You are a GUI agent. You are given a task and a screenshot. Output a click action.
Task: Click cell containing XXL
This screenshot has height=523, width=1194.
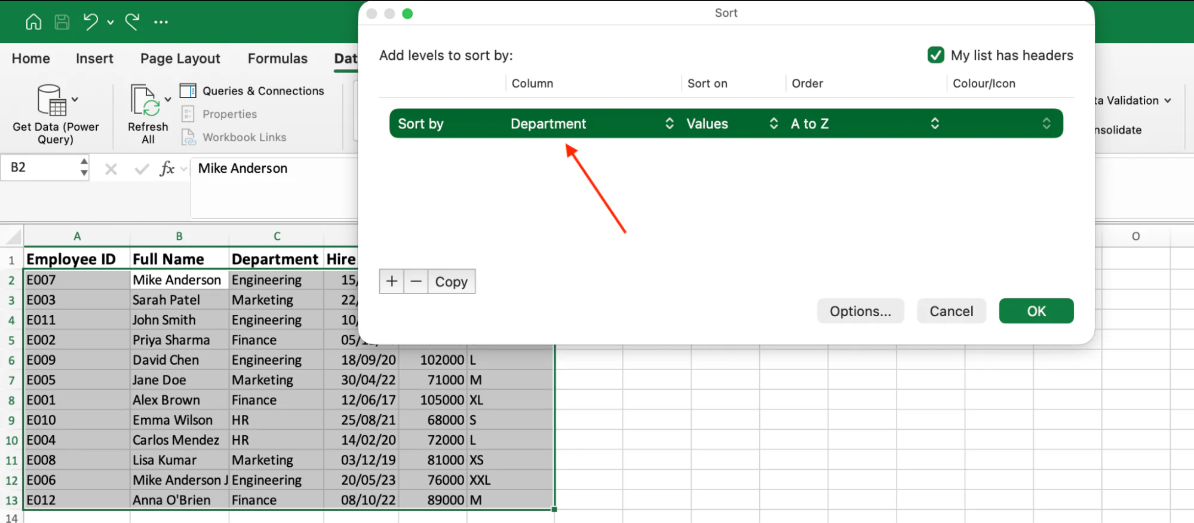510,480
